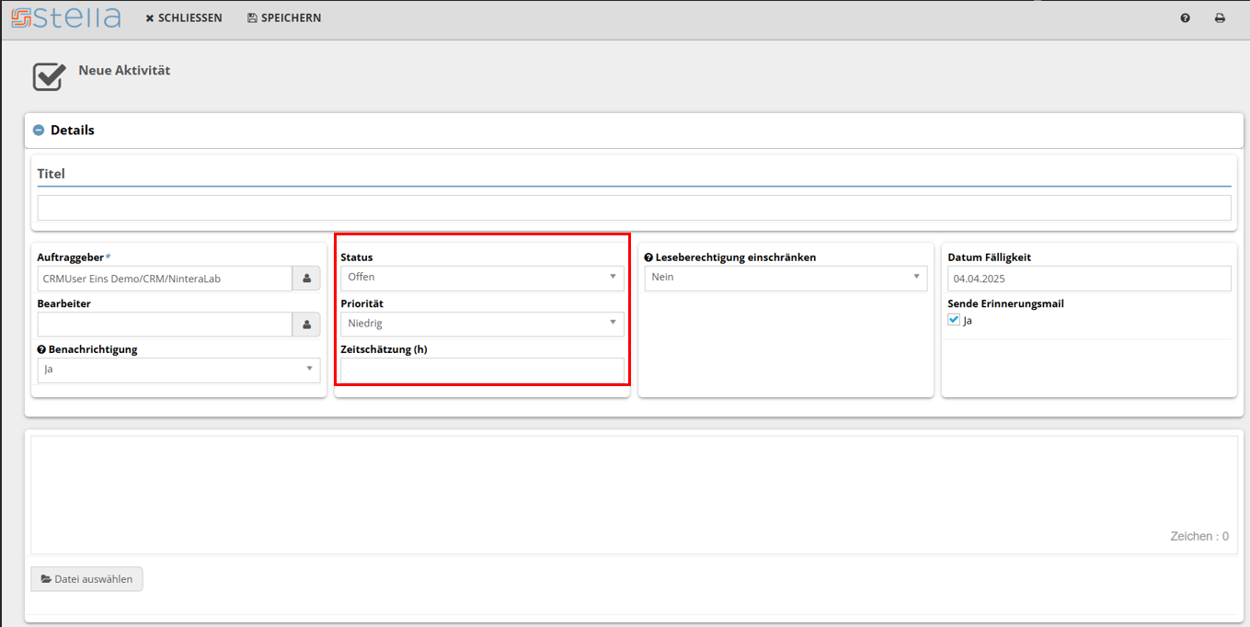Click the Zeitschätzung (h) input field
Screen dimensions: 1250x627
point(482,370)
